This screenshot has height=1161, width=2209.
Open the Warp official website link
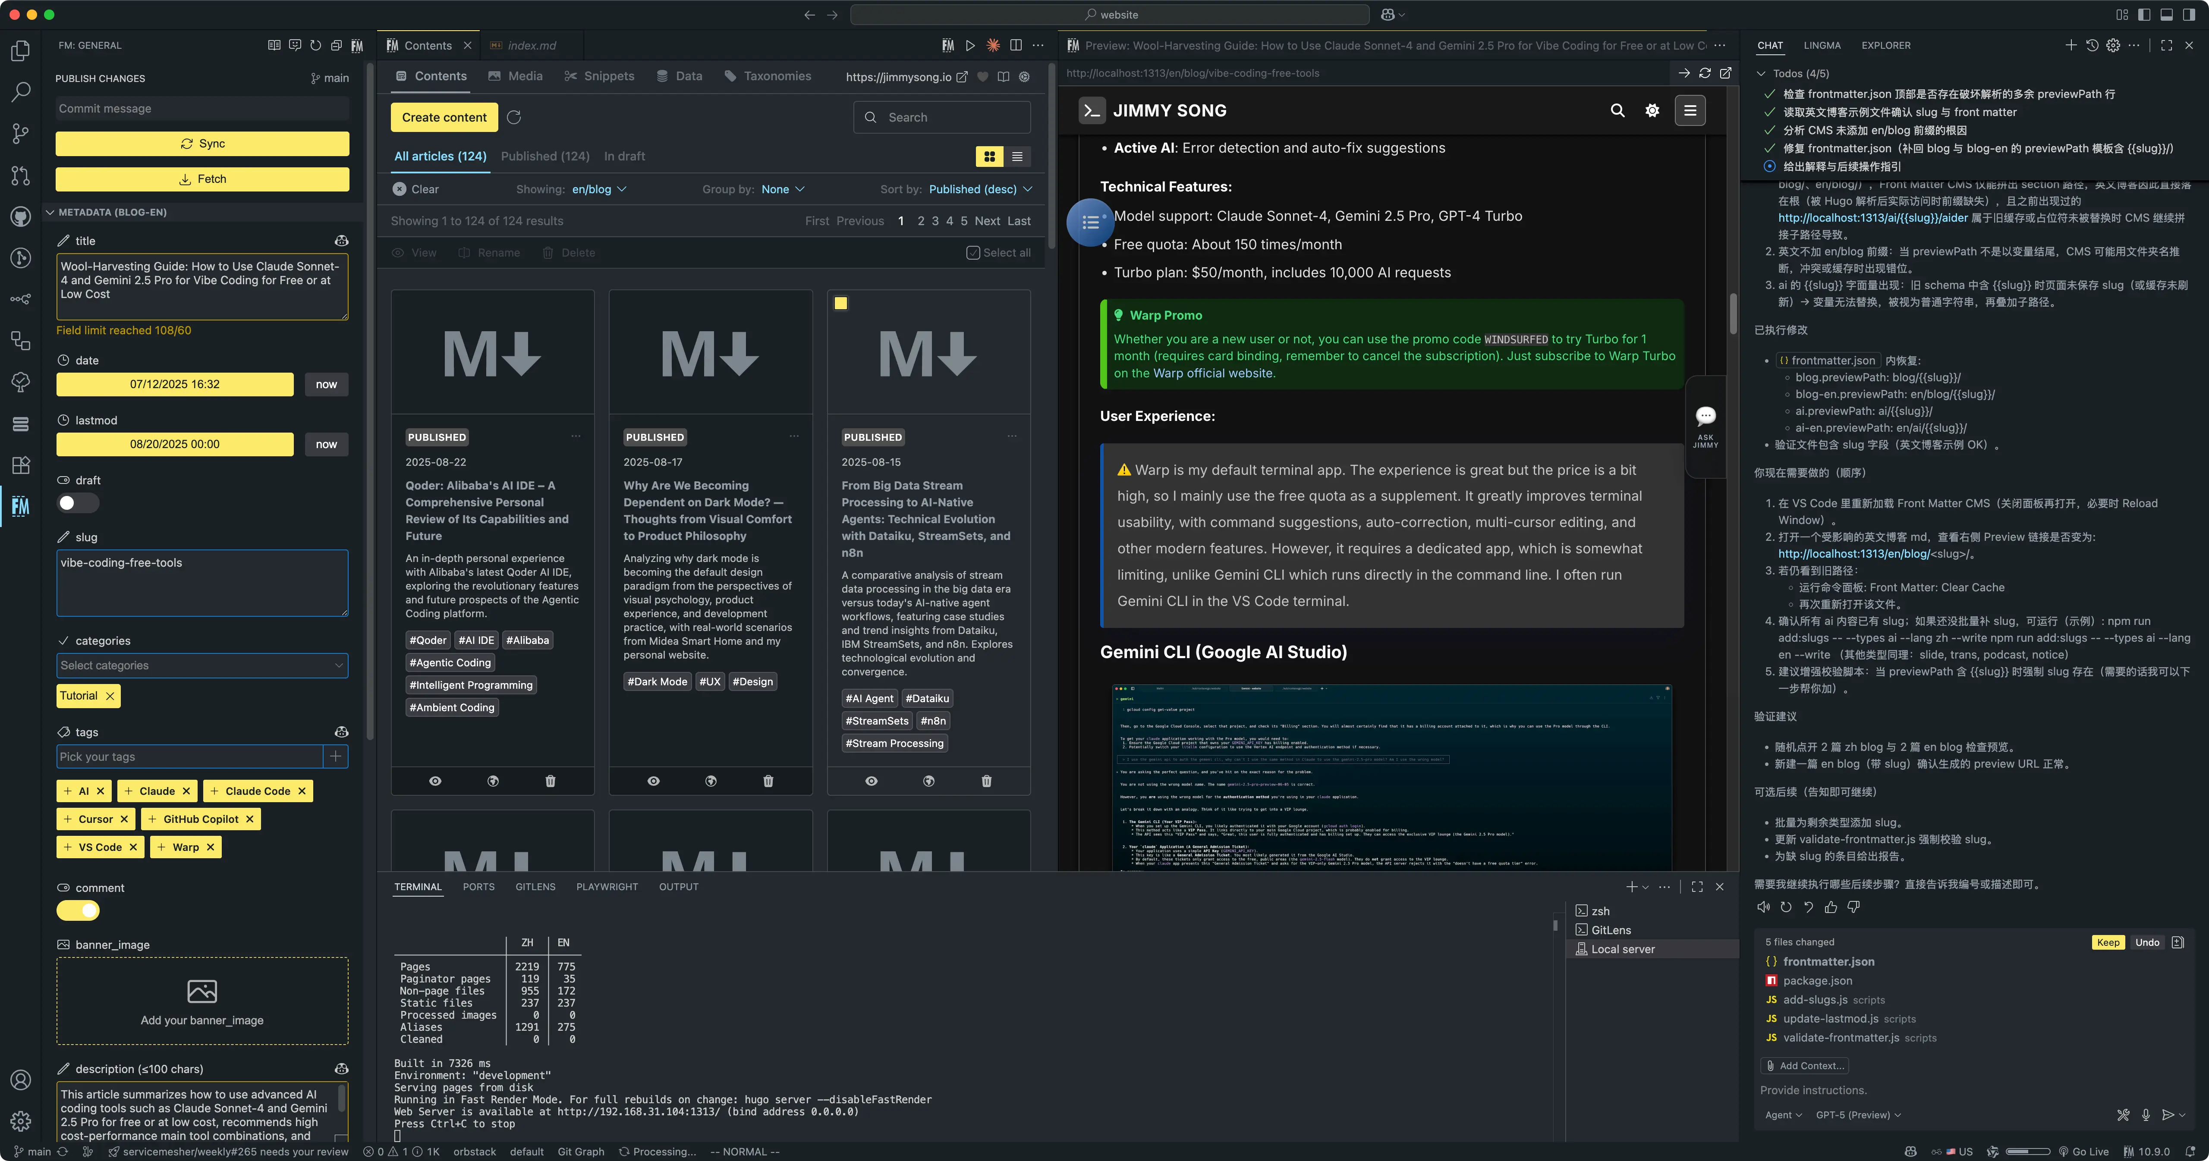pyautogui.click(x=1213, y=374)
